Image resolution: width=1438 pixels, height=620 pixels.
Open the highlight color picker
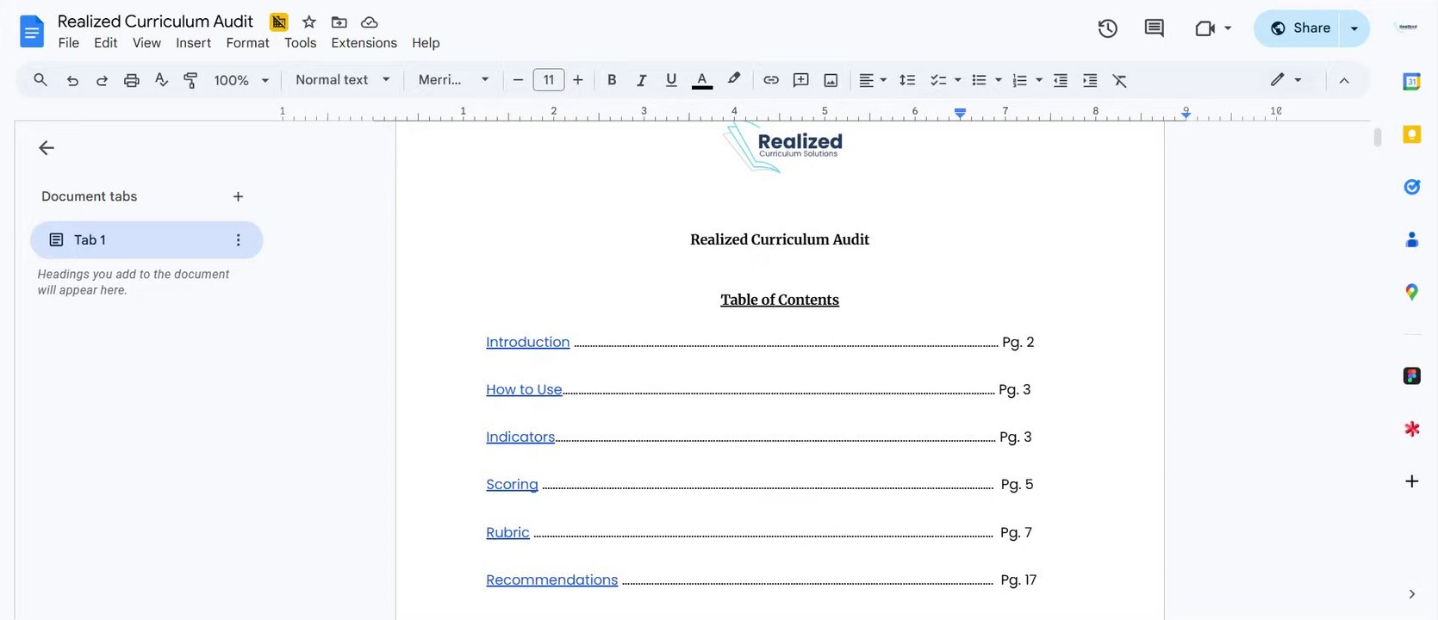click(733, 80)
